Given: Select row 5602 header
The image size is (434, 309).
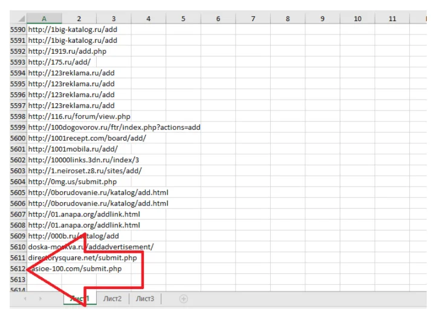Looking at the screenshot, I should 18,160.
